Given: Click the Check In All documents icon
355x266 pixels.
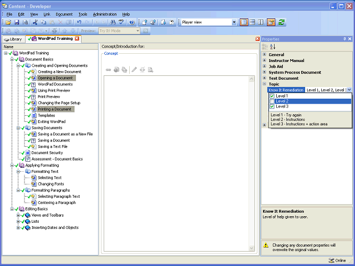Looking at the screenshot, I should tap(153, 22).
